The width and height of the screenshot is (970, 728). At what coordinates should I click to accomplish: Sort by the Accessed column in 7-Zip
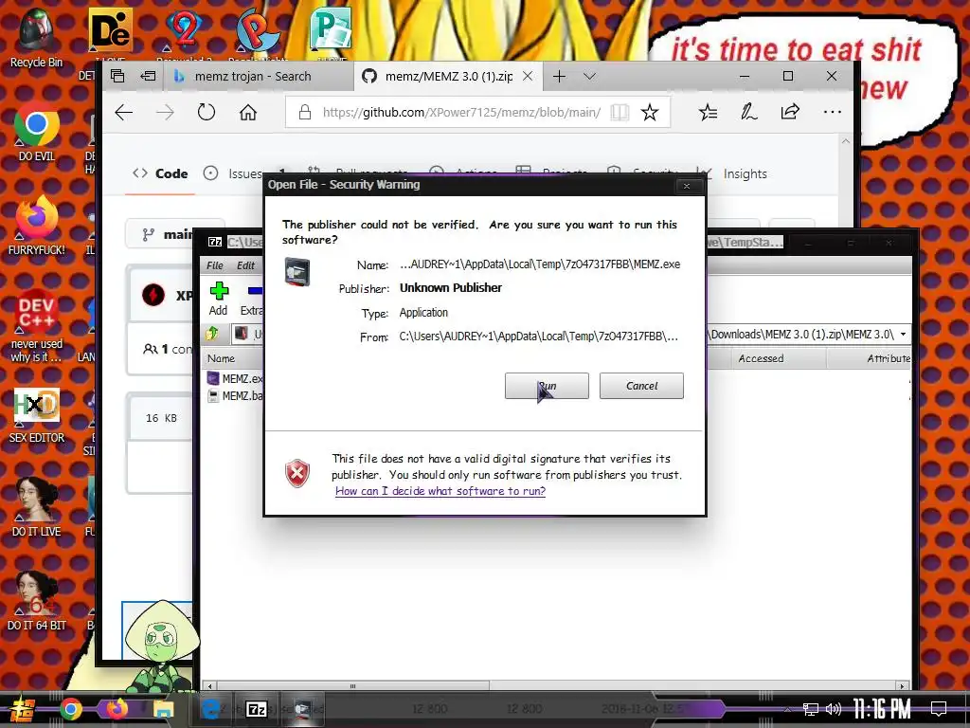761,358
